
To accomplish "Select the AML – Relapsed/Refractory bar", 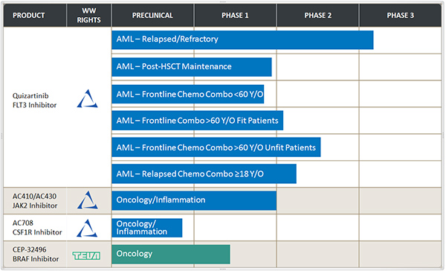I will point(242,40).
